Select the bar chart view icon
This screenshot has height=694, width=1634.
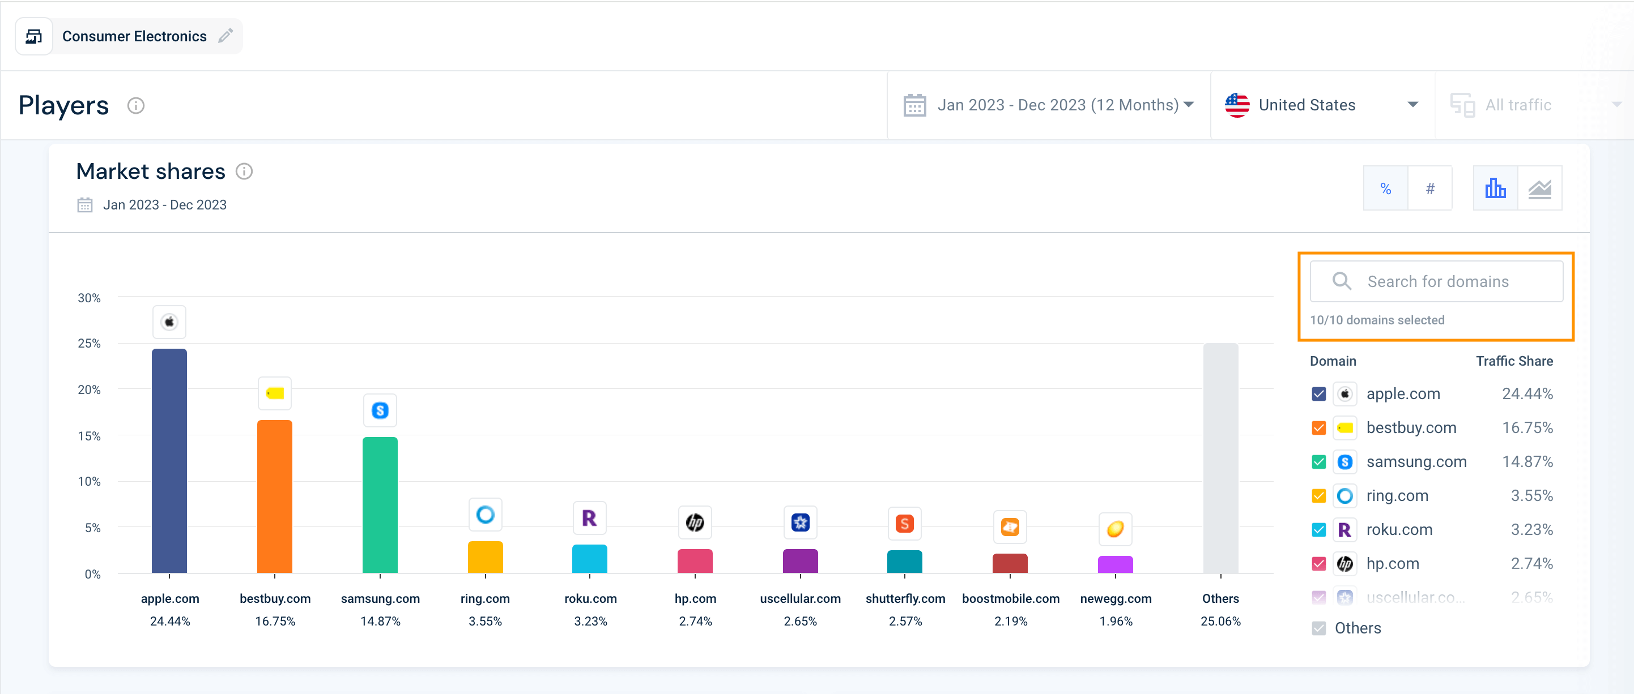coord(1496,187)
